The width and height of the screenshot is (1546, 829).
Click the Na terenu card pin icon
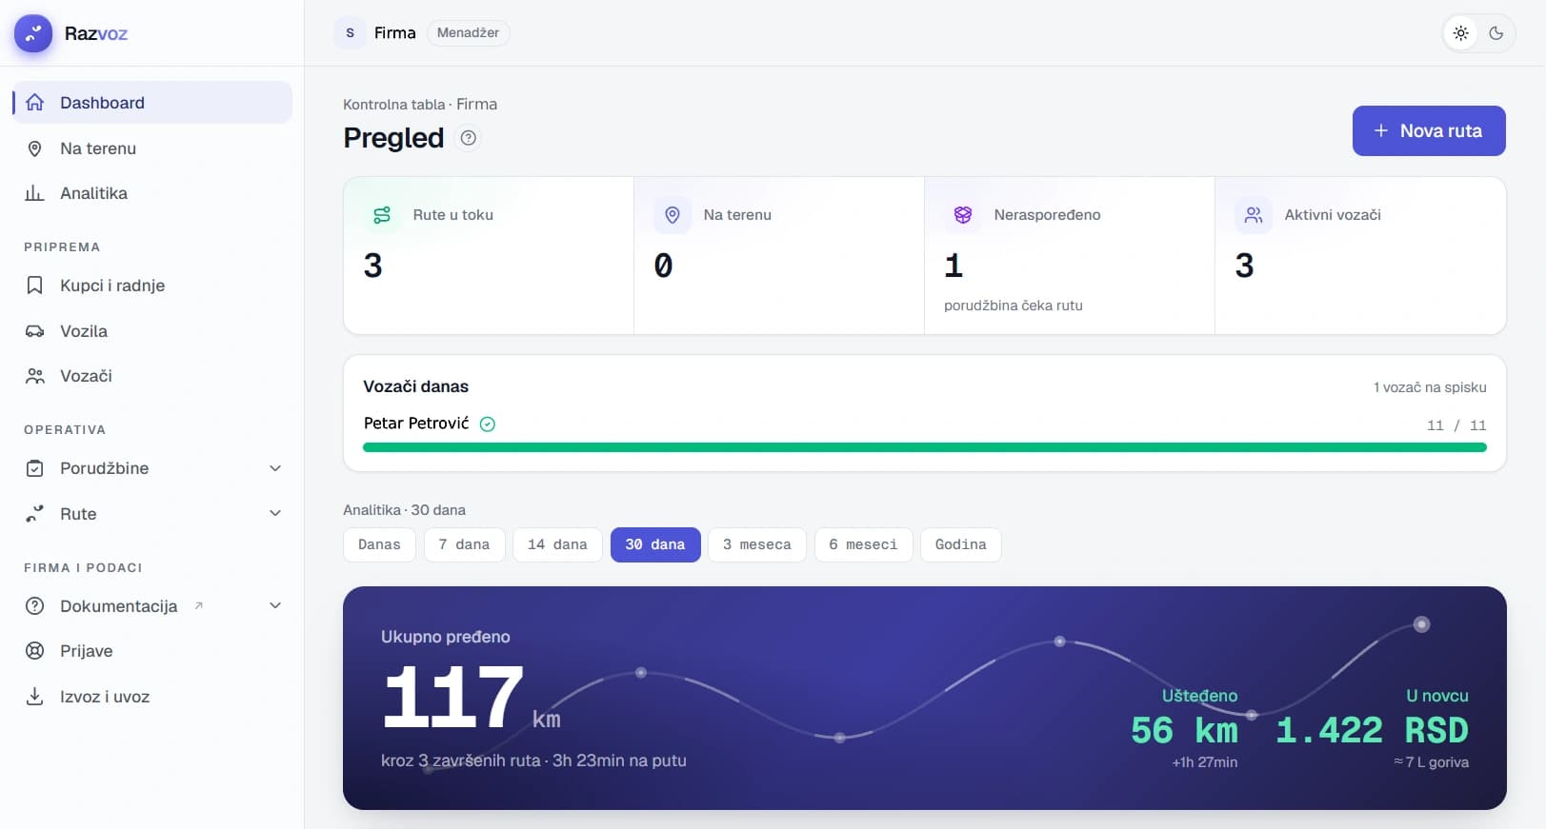[x=673, y=215]
